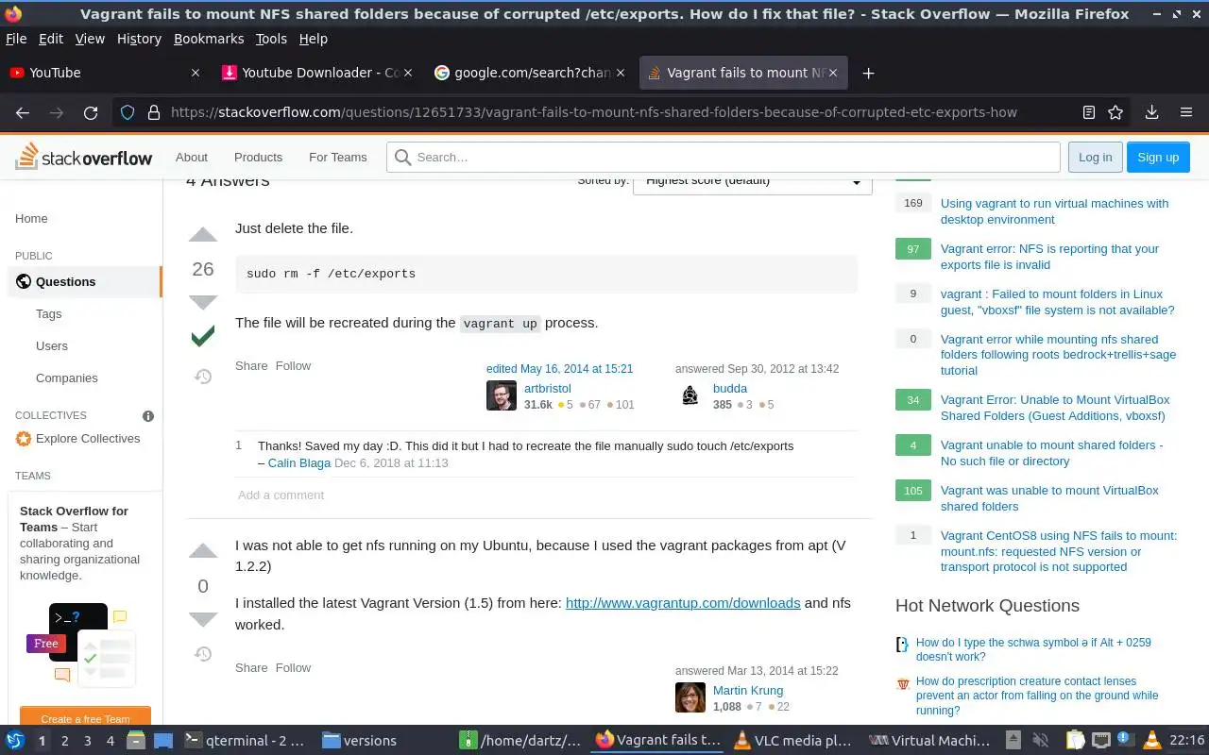Open a new tab with the plus button
The height and width of the screenshot is (755, 1209).
[x=868, y=73]
